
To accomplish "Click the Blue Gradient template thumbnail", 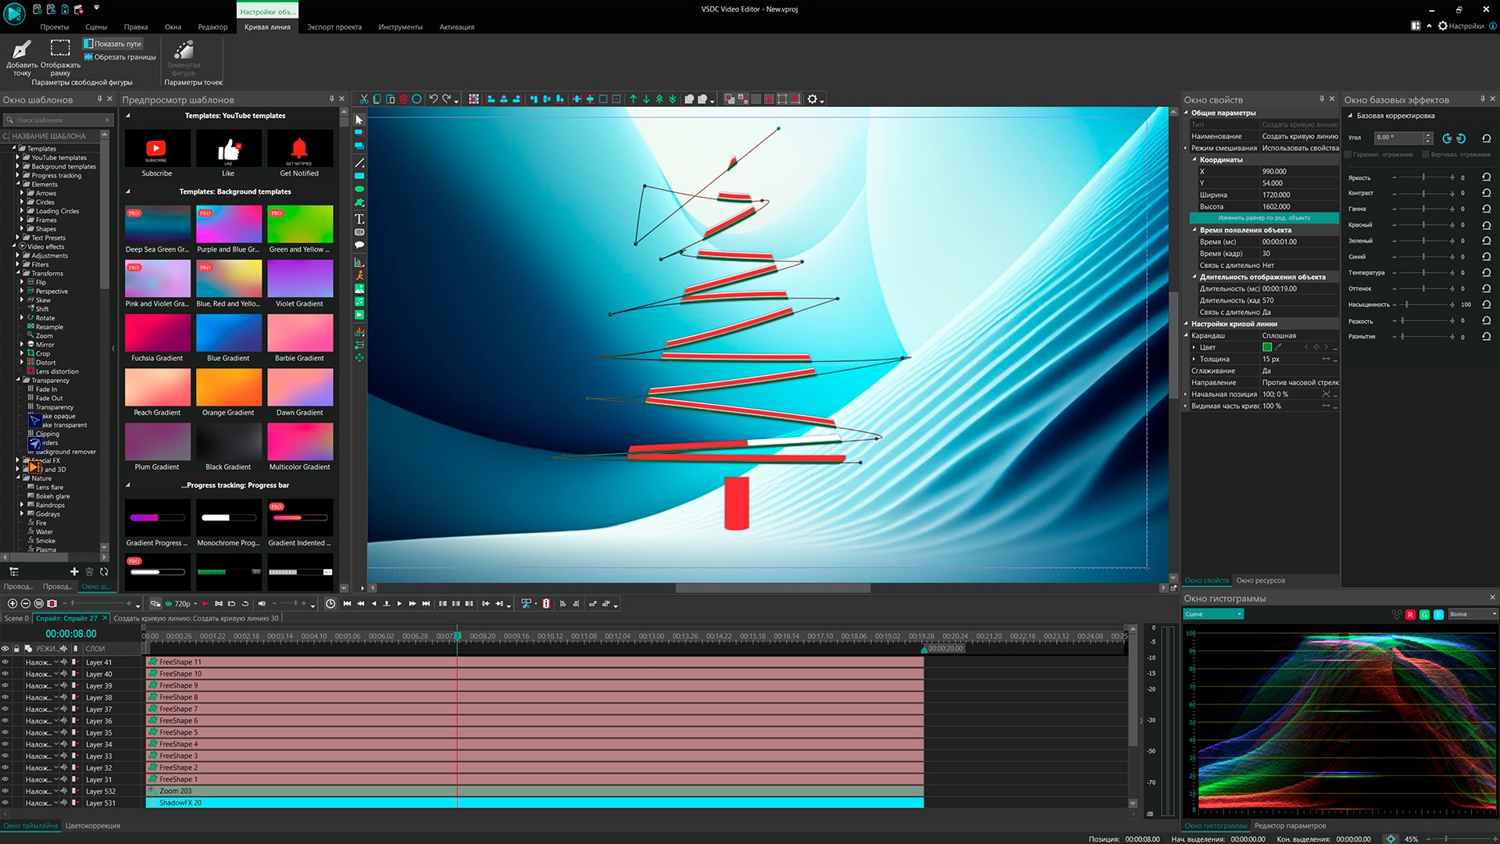I will [229, 334].
